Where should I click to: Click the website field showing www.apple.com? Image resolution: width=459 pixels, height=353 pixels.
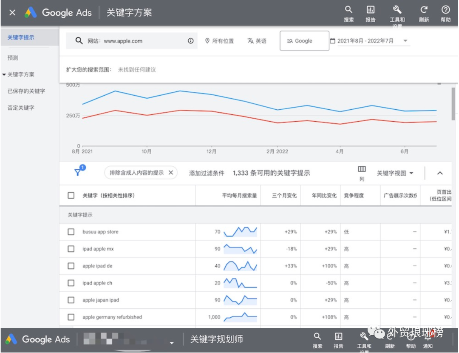(131, 41)
